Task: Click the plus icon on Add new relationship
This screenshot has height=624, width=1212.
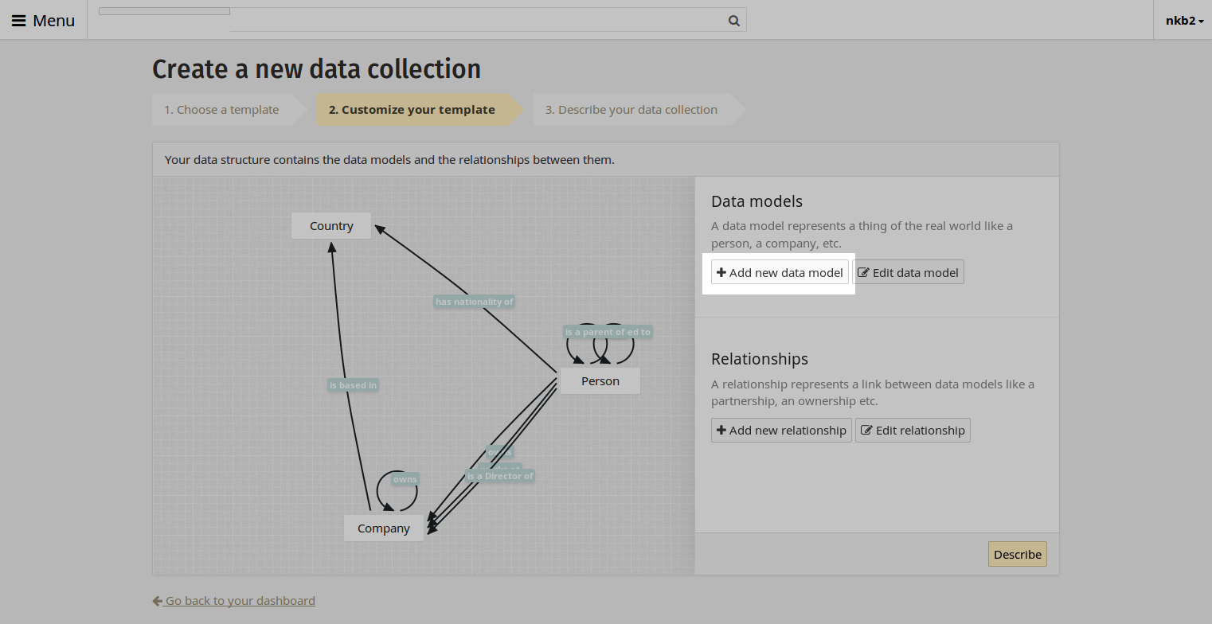Action: click(x=721, y=430)
